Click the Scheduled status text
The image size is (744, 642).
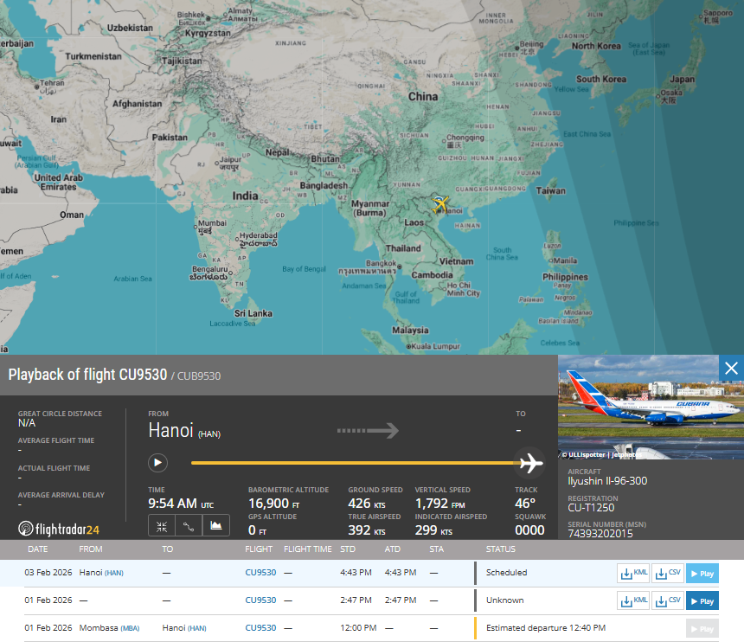506,573
